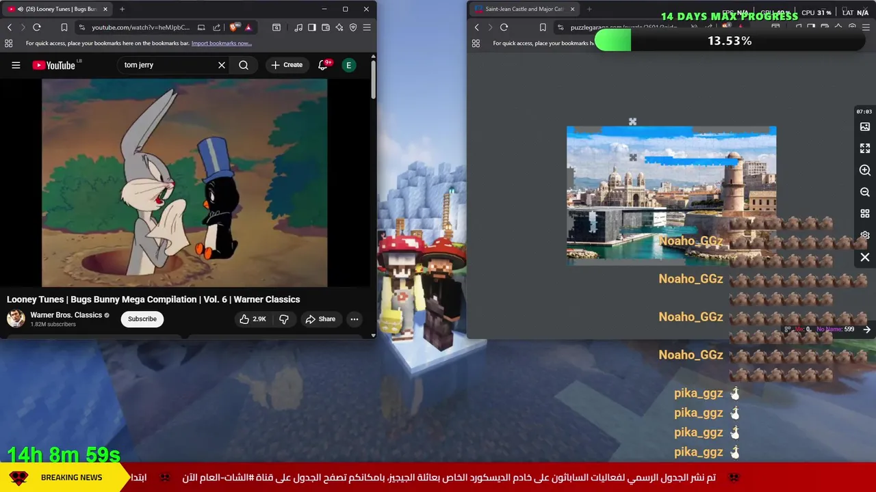
Task: Reload the YouTube page
Action: coord(37,27)
